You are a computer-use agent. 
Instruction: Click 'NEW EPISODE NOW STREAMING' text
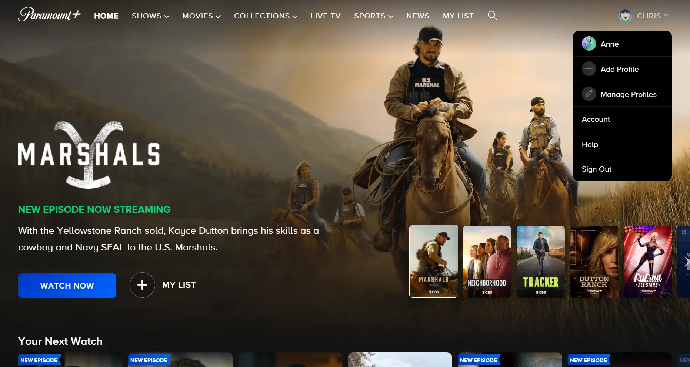tap(94, 209)
